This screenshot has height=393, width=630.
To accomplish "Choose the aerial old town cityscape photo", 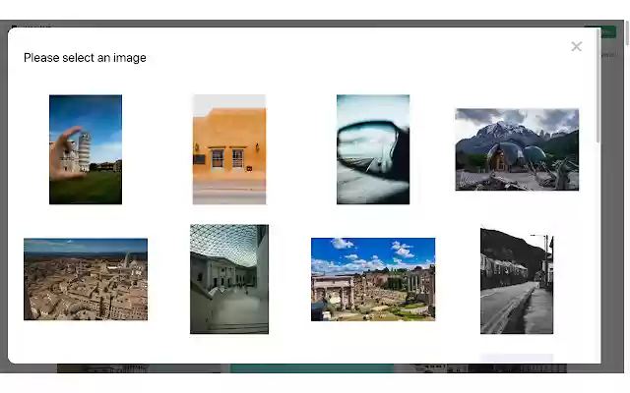I will point(86,279).
